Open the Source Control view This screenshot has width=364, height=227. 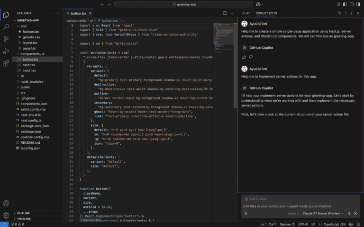6,39
